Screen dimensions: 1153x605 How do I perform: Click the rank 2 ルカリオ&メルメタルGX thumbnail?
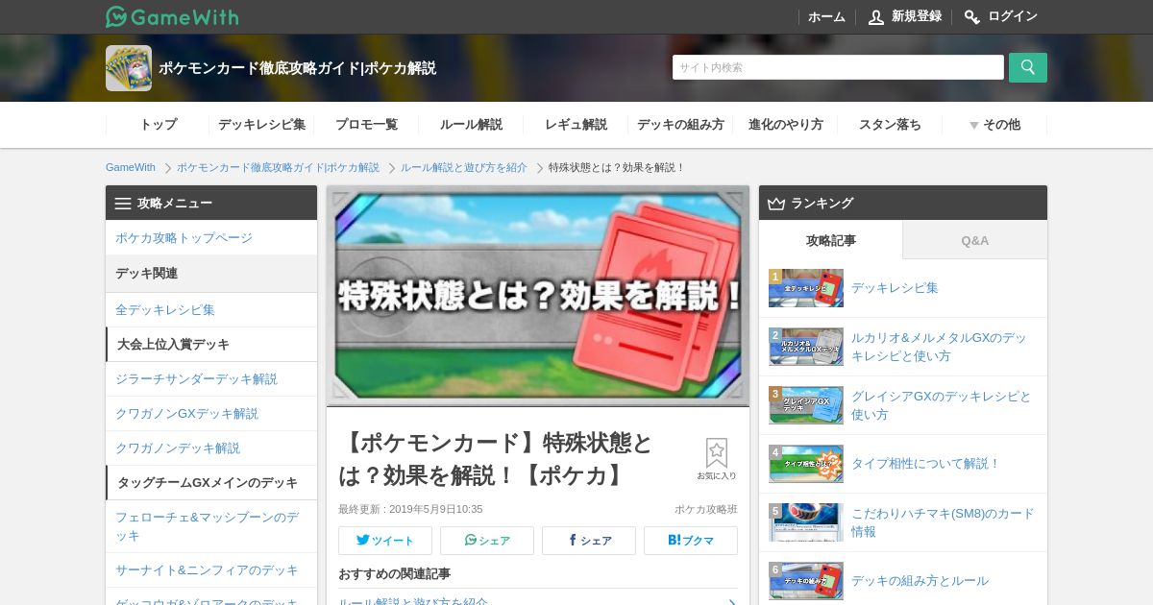(x=806, y=347)
